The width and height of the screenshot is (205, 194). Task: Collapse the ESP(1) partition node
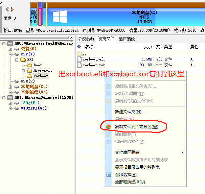click(x=10, y=54)
